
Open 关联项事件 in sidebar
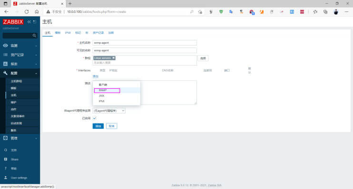[x=18, y=116]
